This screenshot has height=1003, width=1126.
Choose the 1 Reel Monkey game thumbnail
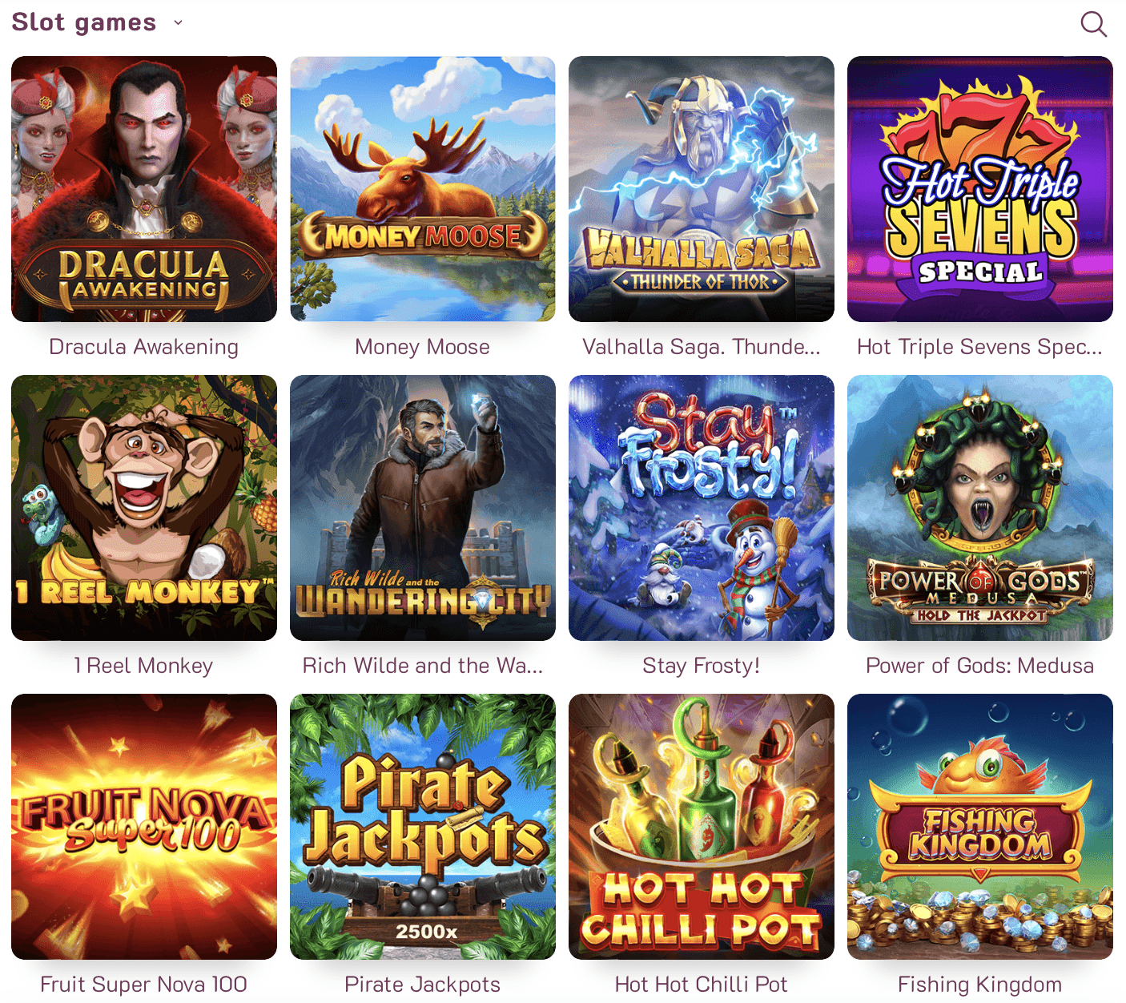pyautogui.click(x=144, y=508)
